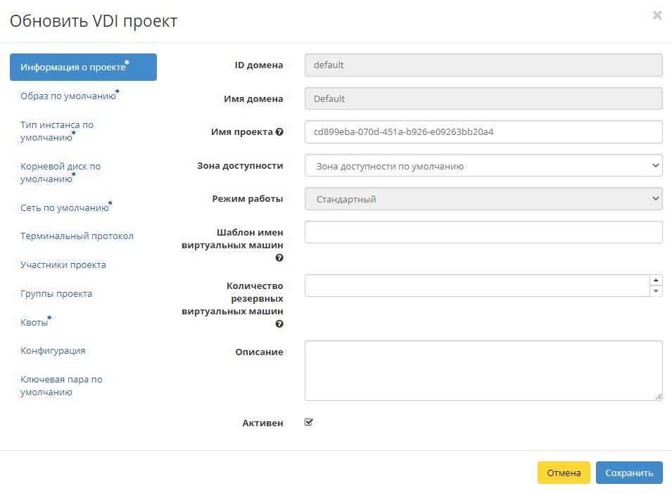Open the Режим работы dropdown

tap(483, 199)
